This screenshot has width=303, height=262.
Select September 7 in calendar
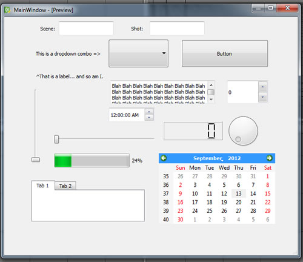click(x=253, y=185)
